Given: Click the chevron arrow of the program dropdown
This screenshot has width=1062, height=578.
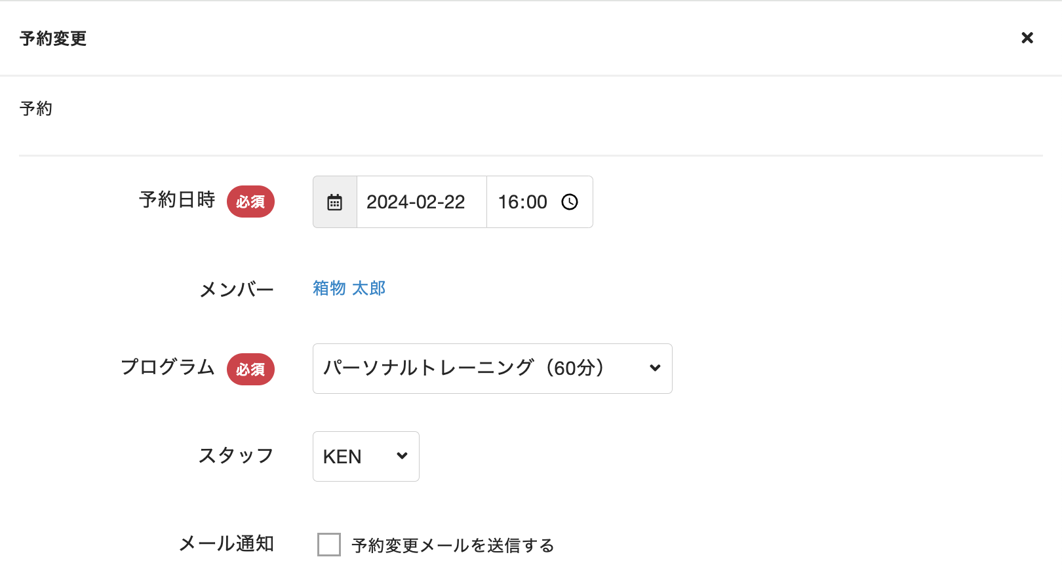Looking at the screenshot, I should [x=654, y=368].
